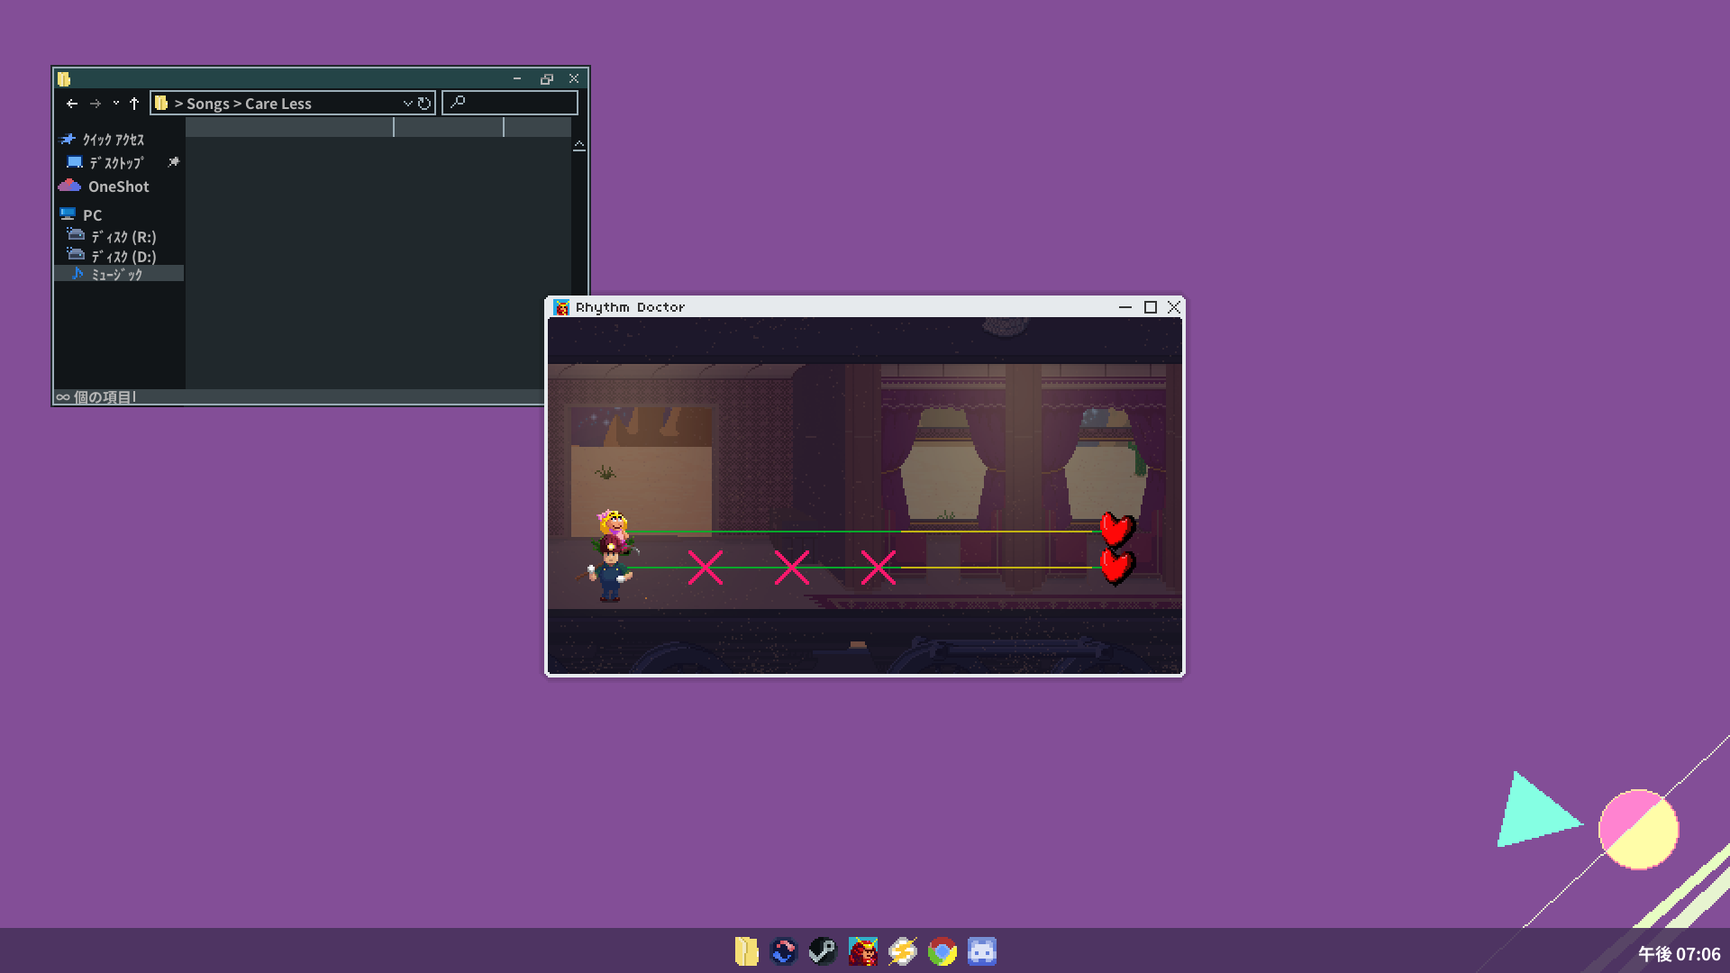Switch to Rhythm Doctor samurai taskbar icon
The image size is (1730, 973).
pos(862,951)
